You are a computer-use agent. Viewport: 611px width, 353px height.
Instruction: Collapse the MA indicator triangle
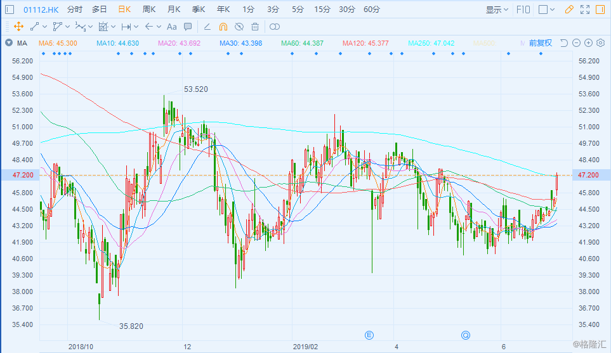[x=8, y=43]
